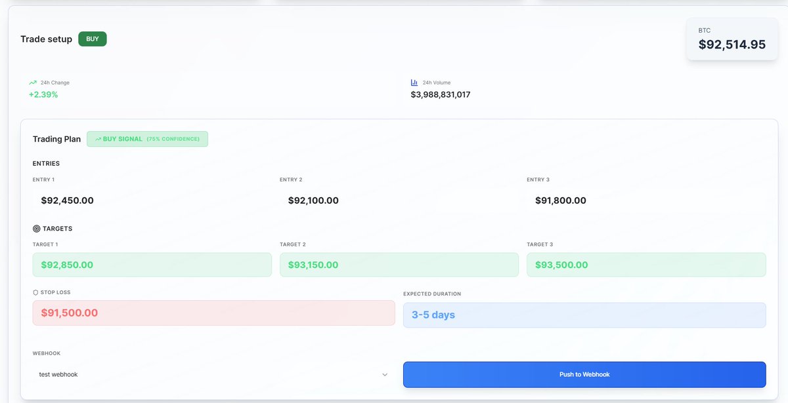Viewport: 788px width, 403px height.
Task: Click the BUY SIGNAL confidence badge
Action: coord(148,139)
